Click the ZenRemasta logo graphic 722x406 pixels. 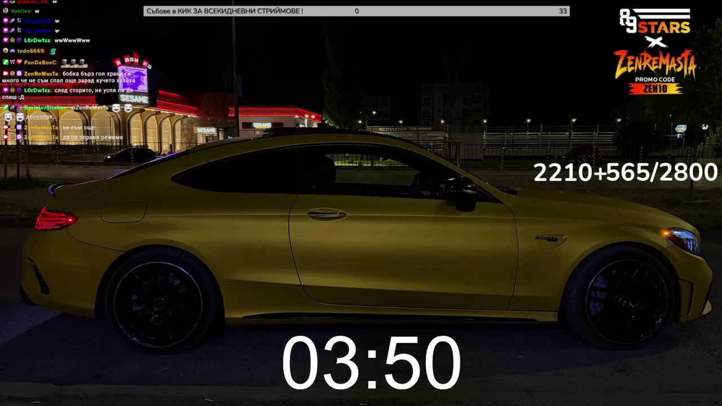655,63
